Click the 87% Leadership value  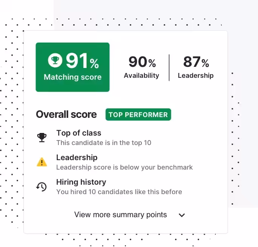coord(196,62)
